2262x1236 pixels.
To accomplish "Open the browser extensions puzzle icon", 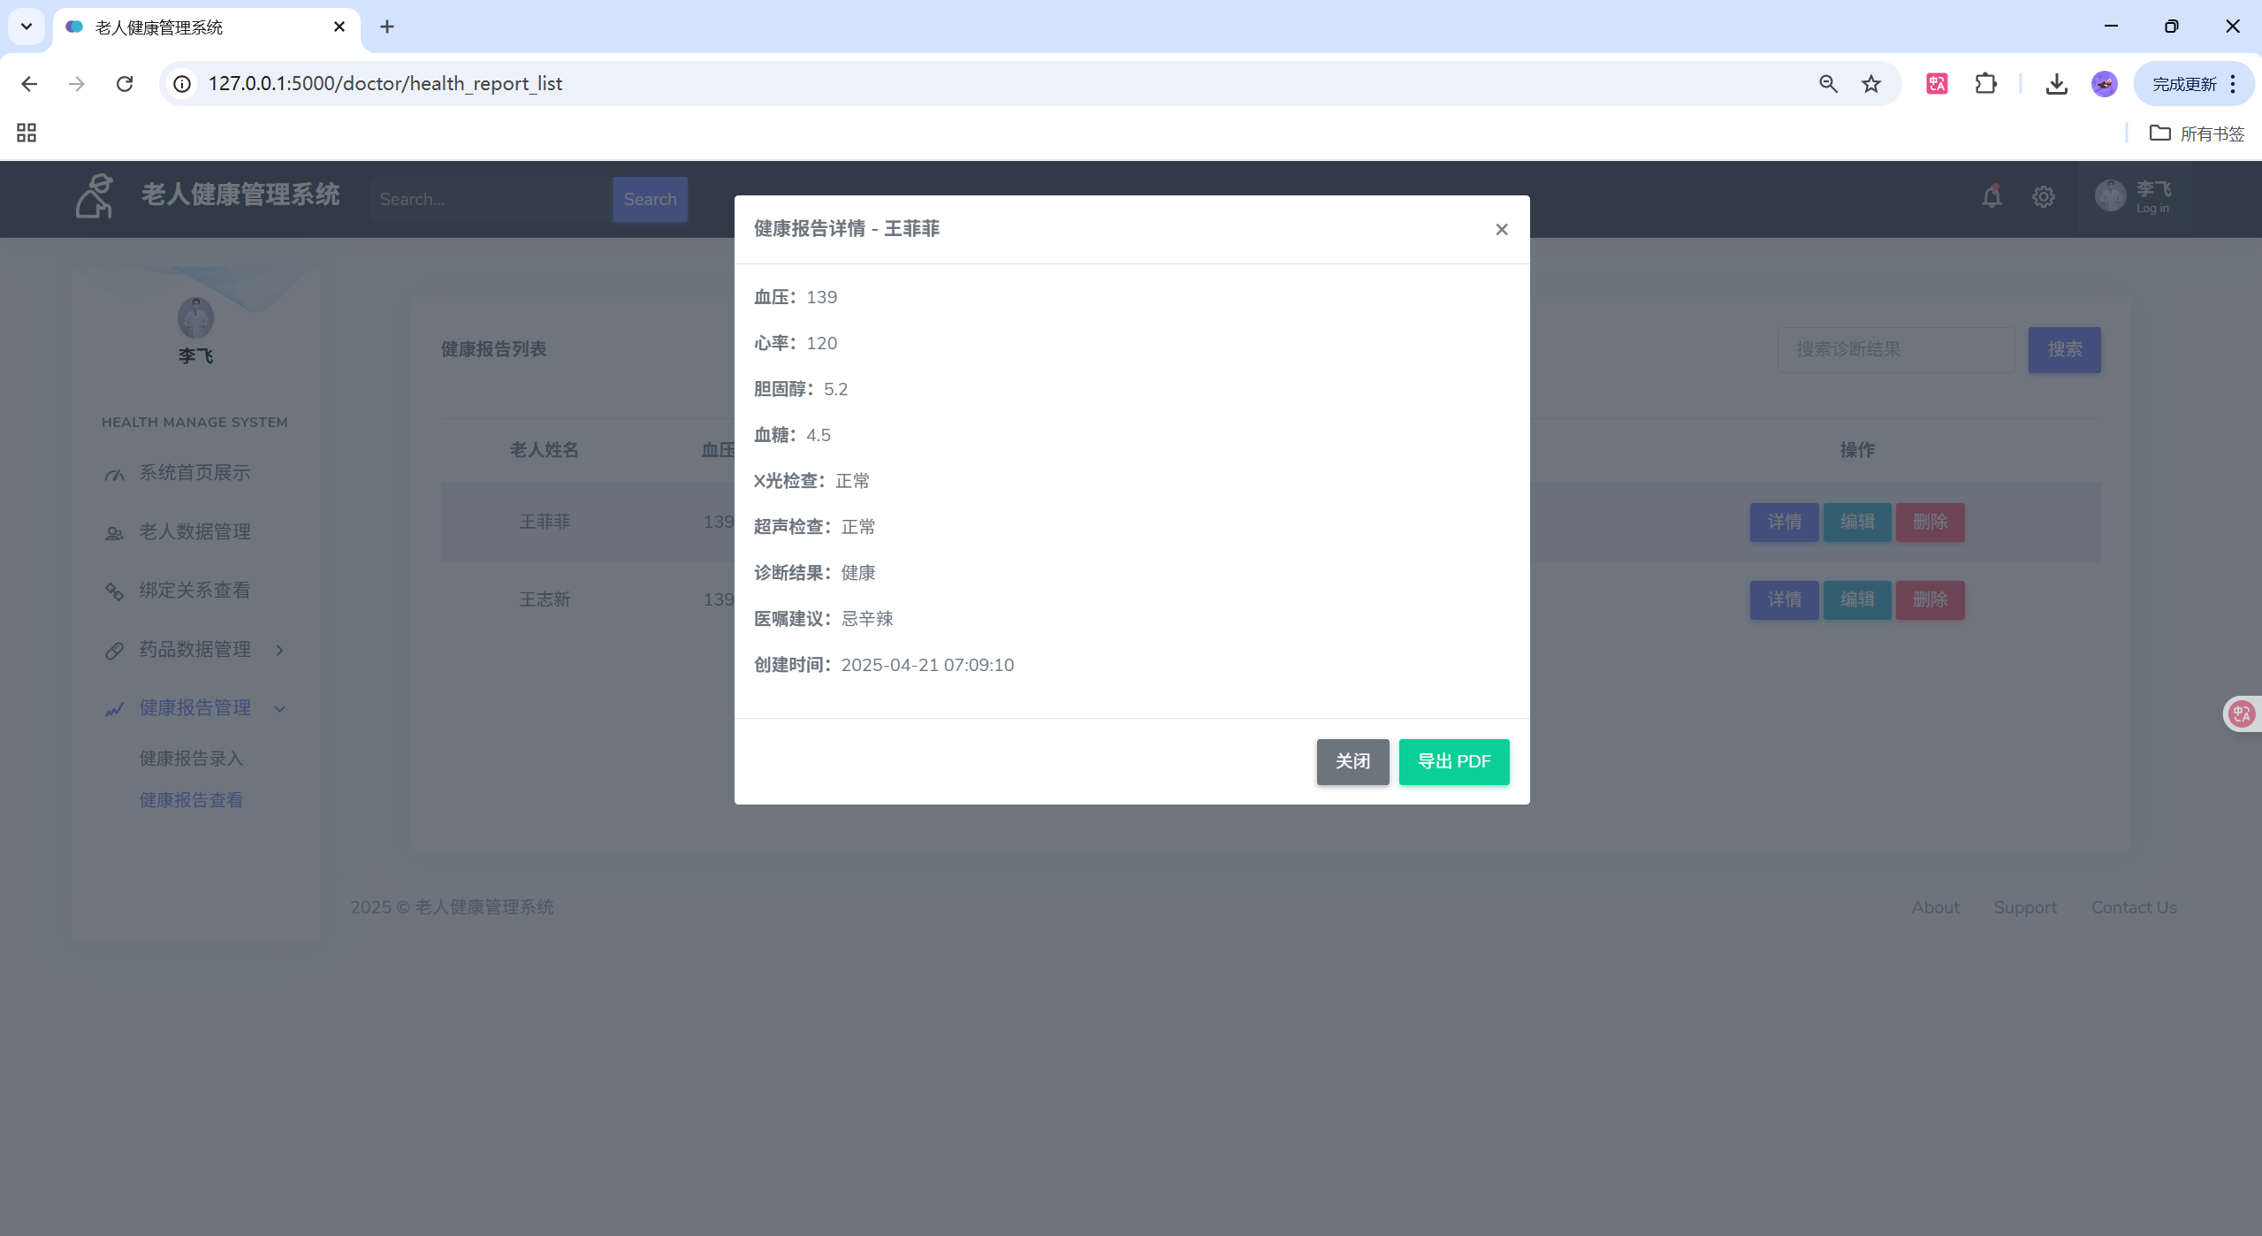I will click(1985, 84).
